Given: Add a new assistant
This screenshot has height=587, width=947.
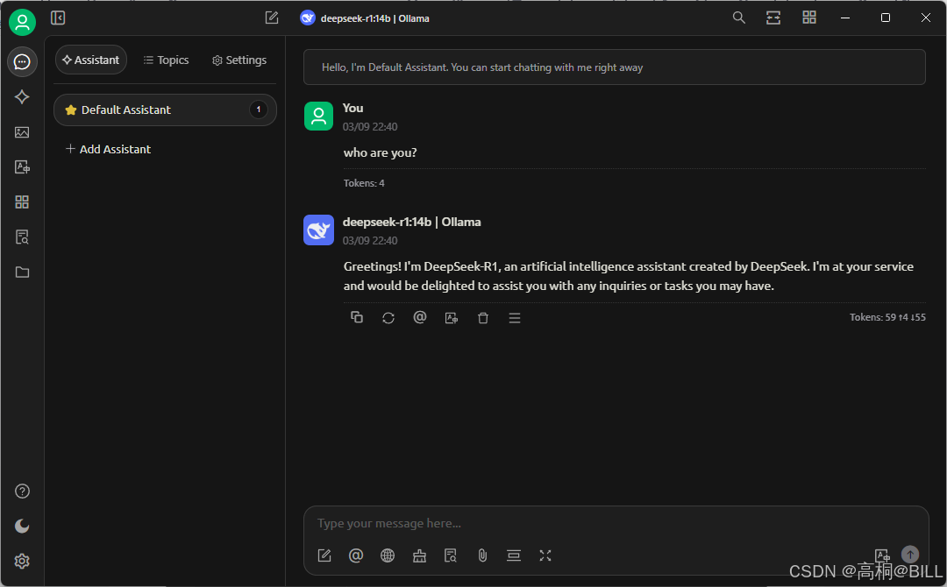Looking at the screenshot, I should pyautogui.click(x=108, y=149).
